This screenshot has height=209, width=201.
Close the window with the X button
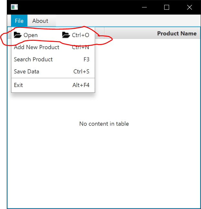pyautogui.click(x=189, y=7)
